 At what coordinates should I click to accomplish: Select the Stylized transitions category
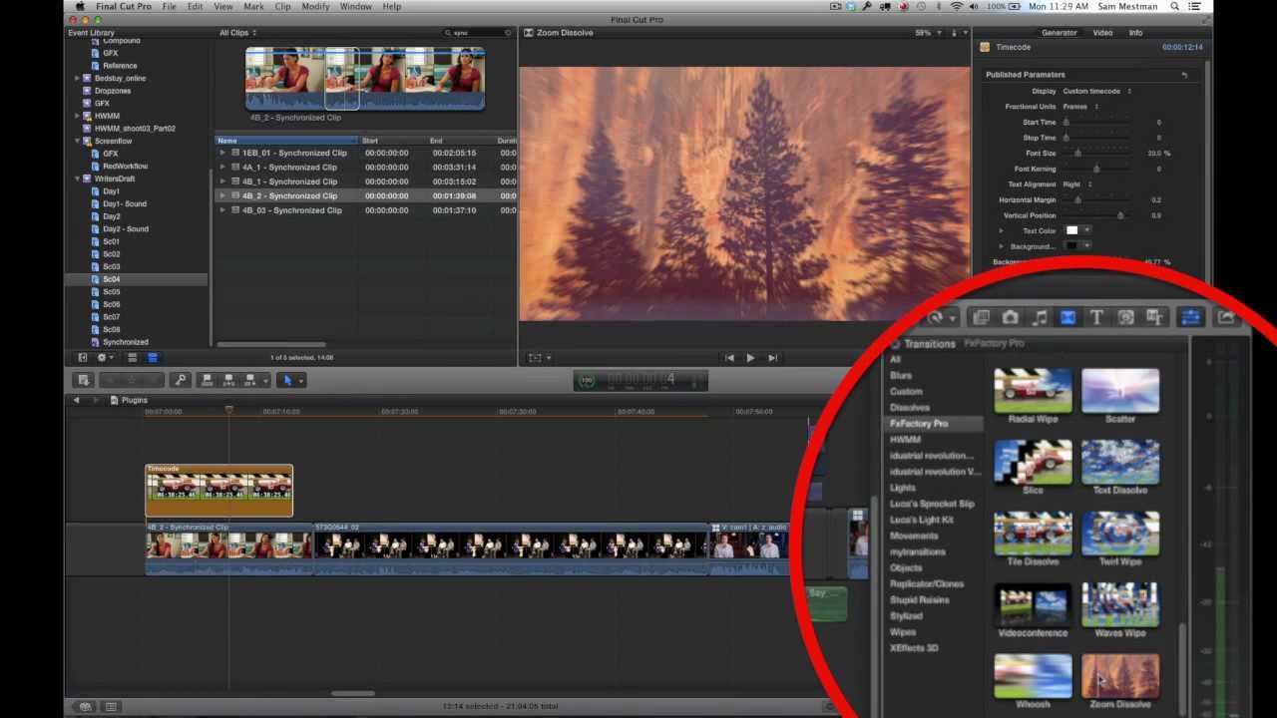[x=907, y=616]
